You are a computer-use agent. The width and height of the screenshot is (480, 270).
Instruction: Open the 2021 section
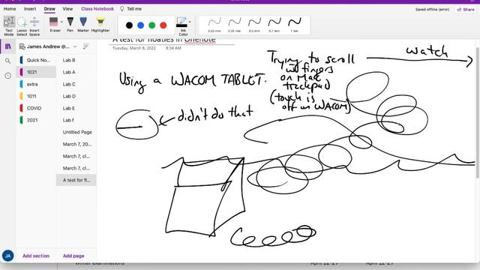(x=36, y=120)
